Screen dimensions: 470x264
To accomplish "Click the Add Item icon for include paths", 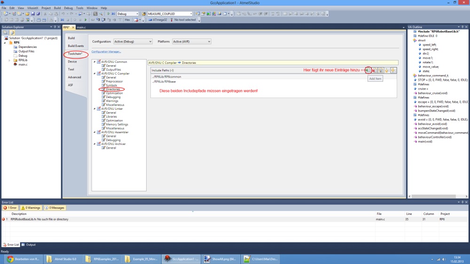I will [x=368, y=70].
